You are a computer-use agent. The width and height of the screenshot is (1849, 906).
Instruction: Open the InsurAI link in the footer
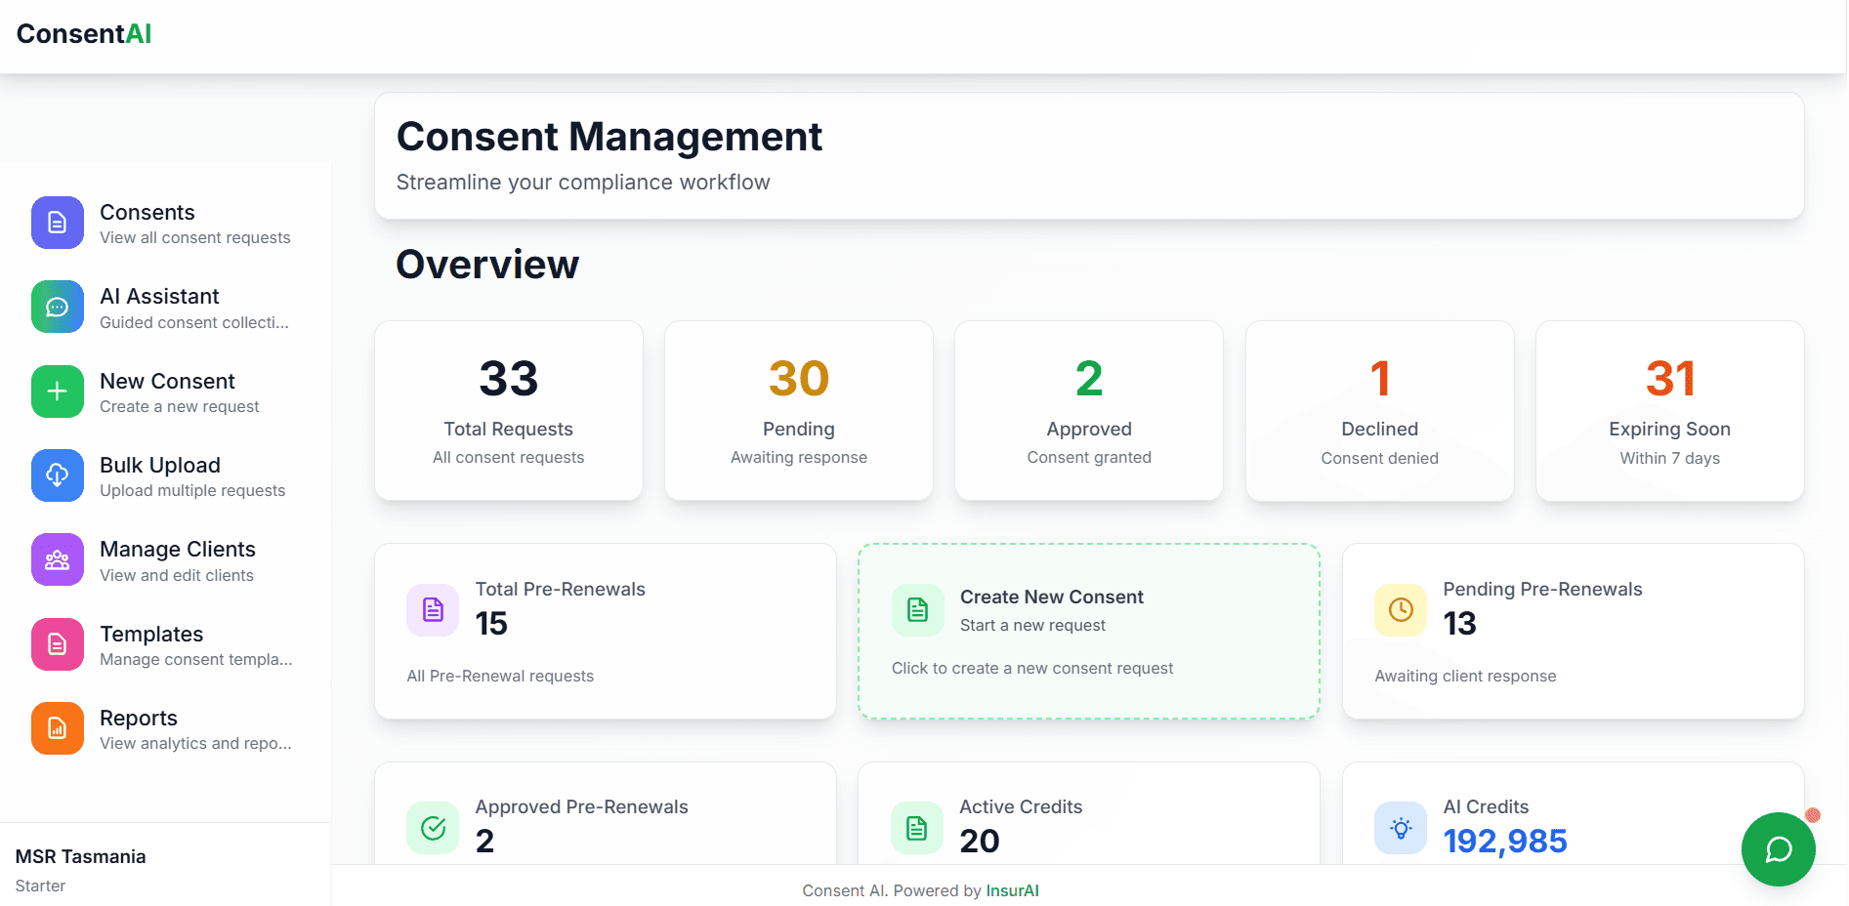click(x=1012, y=890)
